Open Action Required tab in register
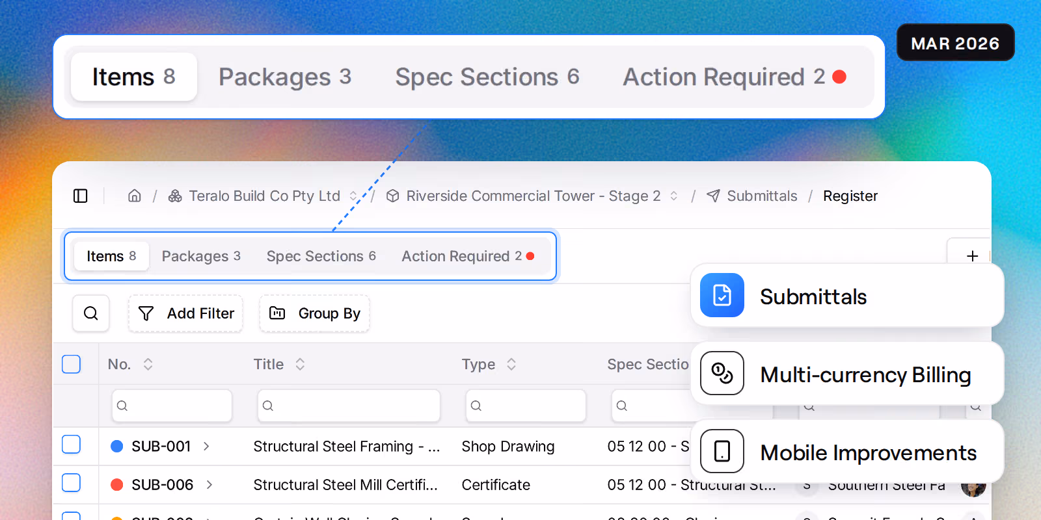Viewport: 1041px width, 520px height. [468, 256]
